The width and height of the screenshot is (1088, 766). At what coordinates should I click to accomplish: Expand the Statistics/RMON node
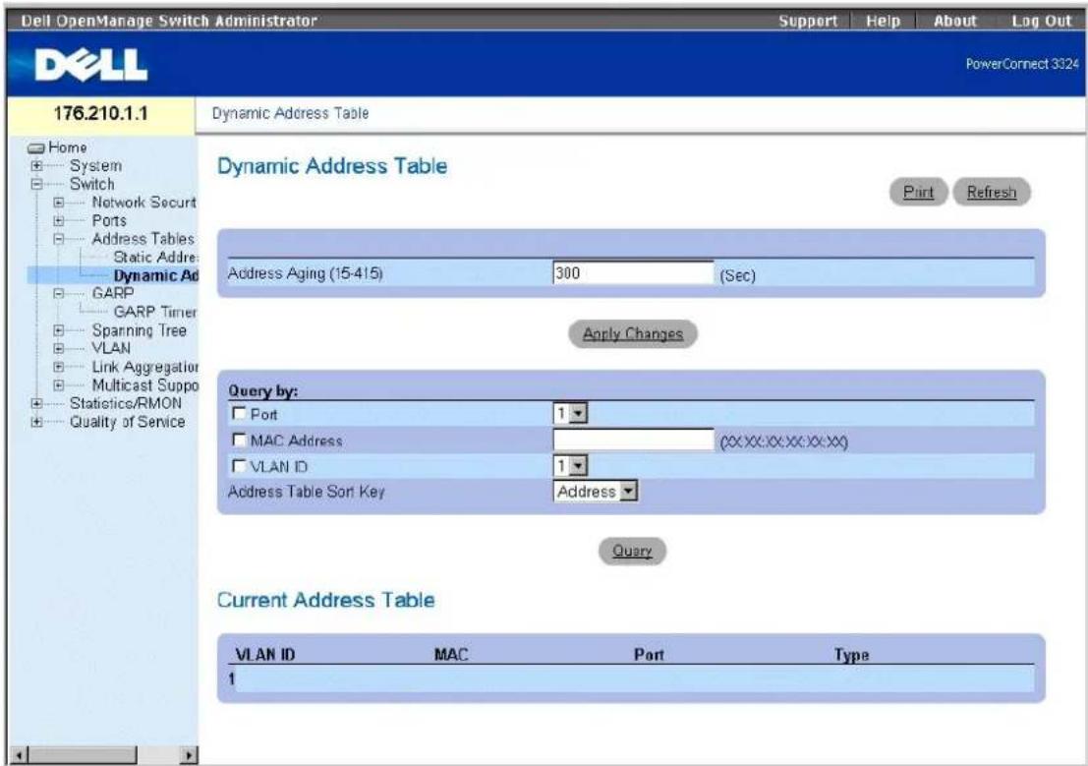(x=36, y=403)
